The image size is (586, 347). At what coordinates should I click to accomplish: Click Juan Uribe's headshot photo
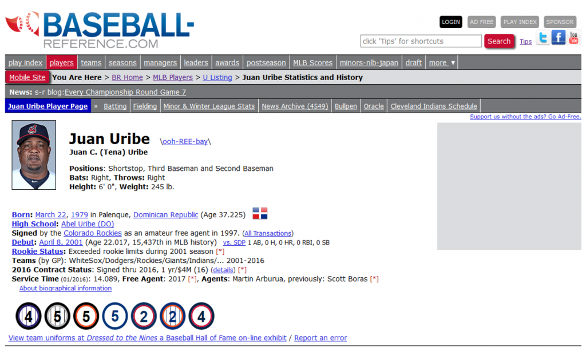34,155
